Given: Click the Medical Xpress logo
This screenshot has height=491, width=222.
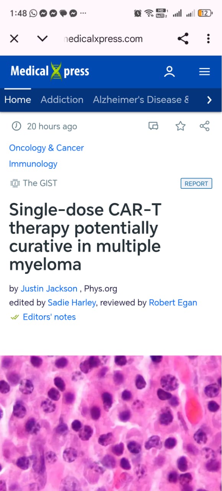Looking at the screenshot, I should 50,71.
